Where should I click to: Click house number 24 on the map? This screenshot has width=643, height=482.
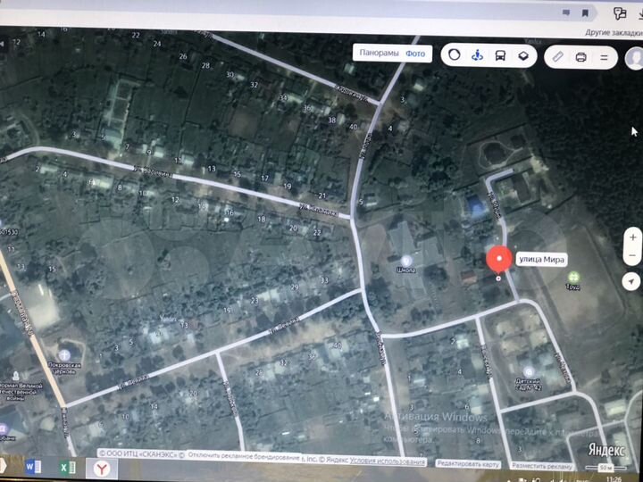tap(157, 43)
